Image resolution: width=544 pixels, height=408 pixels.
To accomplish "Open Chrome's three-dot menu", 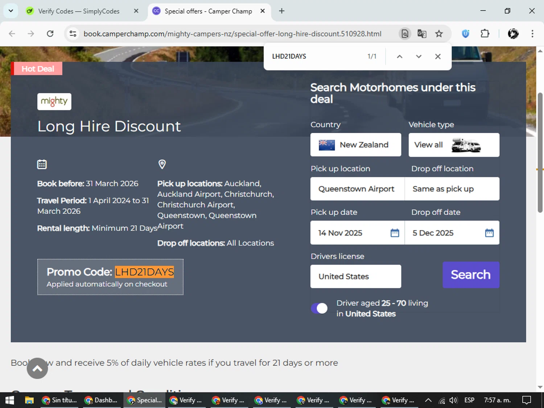I will click(532, 34).
